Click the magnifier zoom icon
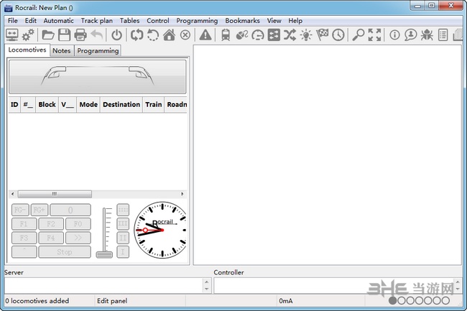Screen dimensions: 467x311 [x=359, y=34]
